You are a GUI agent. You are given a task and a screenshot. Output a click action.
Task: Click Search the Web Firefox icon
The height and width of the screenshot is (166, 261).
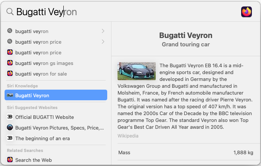[10, 160]
